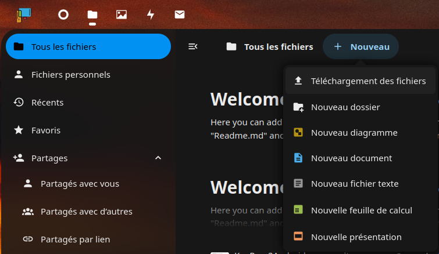Open the Dashboard circle icon in top bar

[x=63, y=15]
